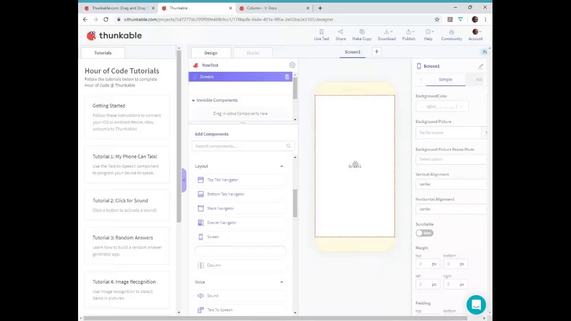The width and height of the screenshot is (571, 321).
Task: Select the Column layout component
Action: coord(240,265)
